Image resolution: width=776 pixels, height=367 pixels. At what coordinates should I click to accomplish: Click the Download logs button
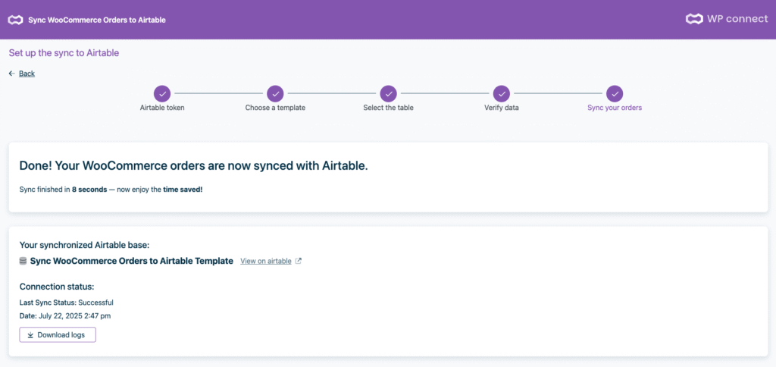[58, 335]
